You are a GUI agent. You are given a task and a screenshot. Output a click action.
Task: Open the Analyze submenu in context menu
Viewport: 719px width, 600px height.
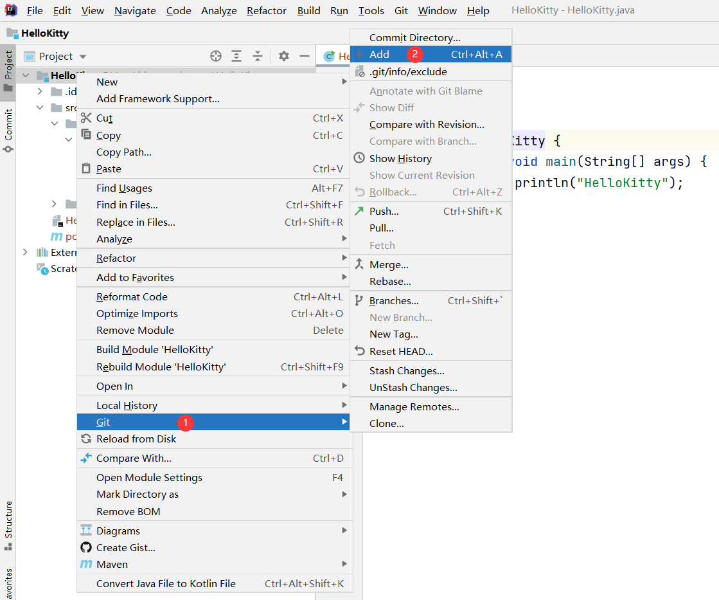[x=215, y=239]
